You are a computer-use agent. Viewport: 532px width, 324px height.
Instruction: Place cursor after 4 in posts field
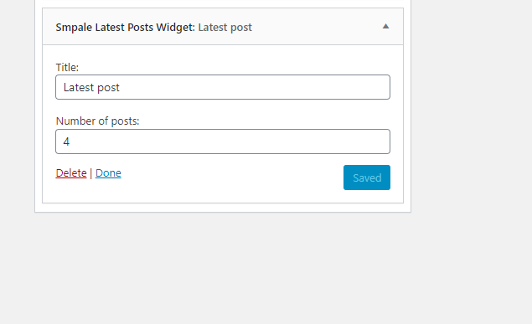click(x=70, y=141)
